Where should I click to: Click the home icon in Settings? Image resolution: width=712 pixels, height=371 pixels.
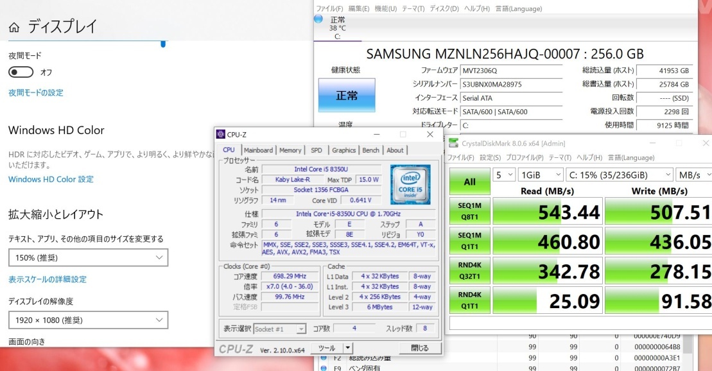[14, 28]
